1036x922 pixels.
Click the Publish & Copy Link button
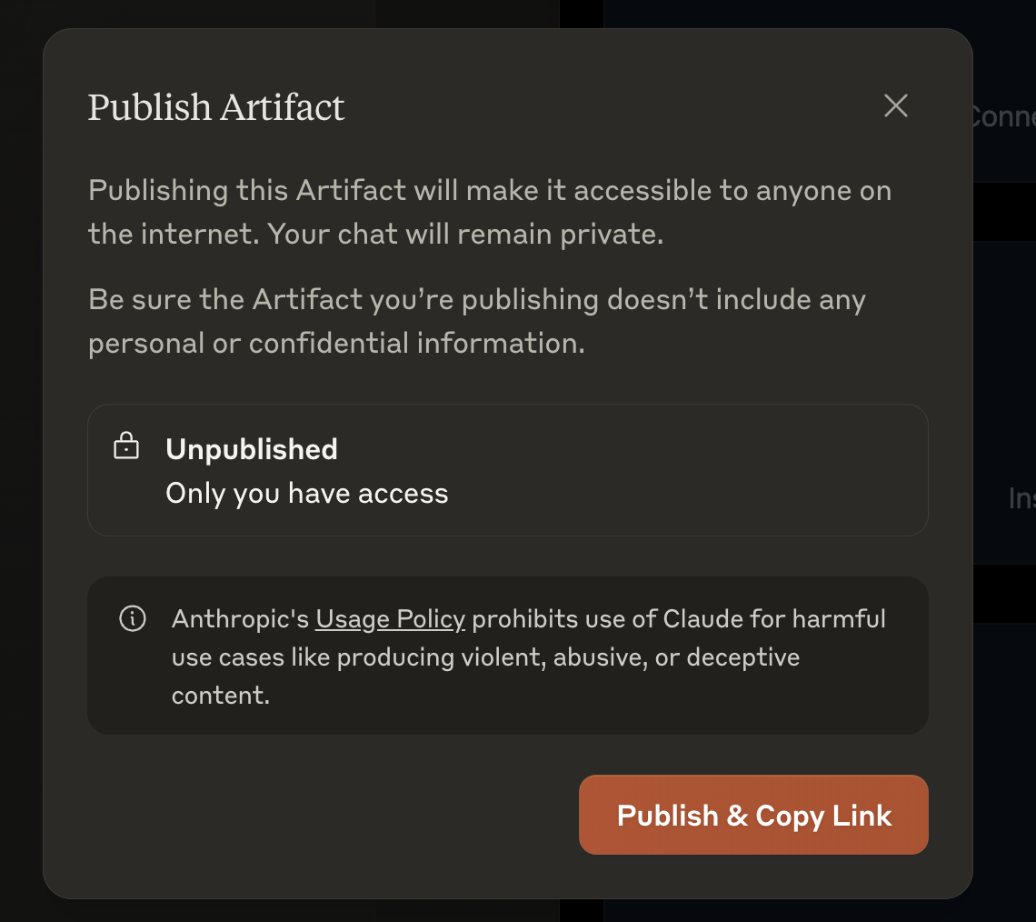point(754,815)
